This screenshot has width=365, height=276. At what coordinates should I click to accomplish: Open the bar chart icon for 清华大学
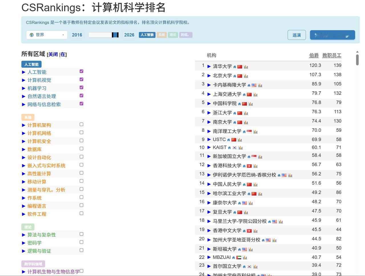coord(246,67)
